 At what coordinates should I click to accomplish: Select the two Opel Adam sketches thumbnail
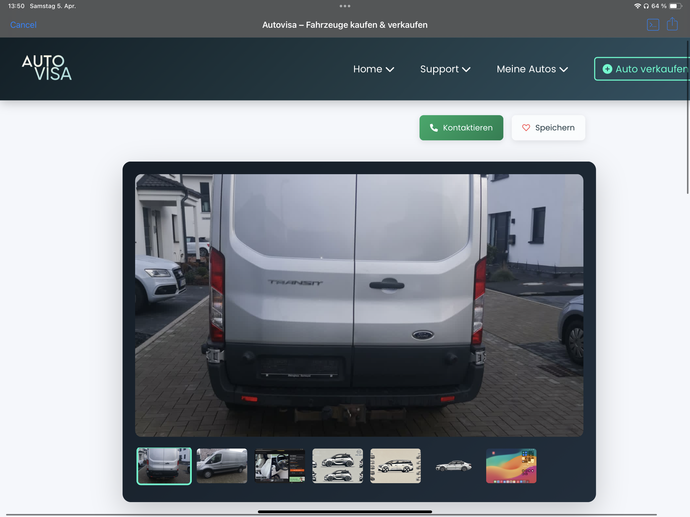pyautogui.click(x=337, y=466)
